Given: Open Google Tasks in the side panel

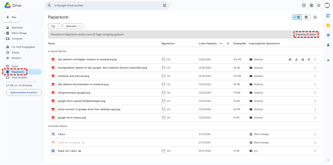Looking at the screenshot, I should (328, 35).
